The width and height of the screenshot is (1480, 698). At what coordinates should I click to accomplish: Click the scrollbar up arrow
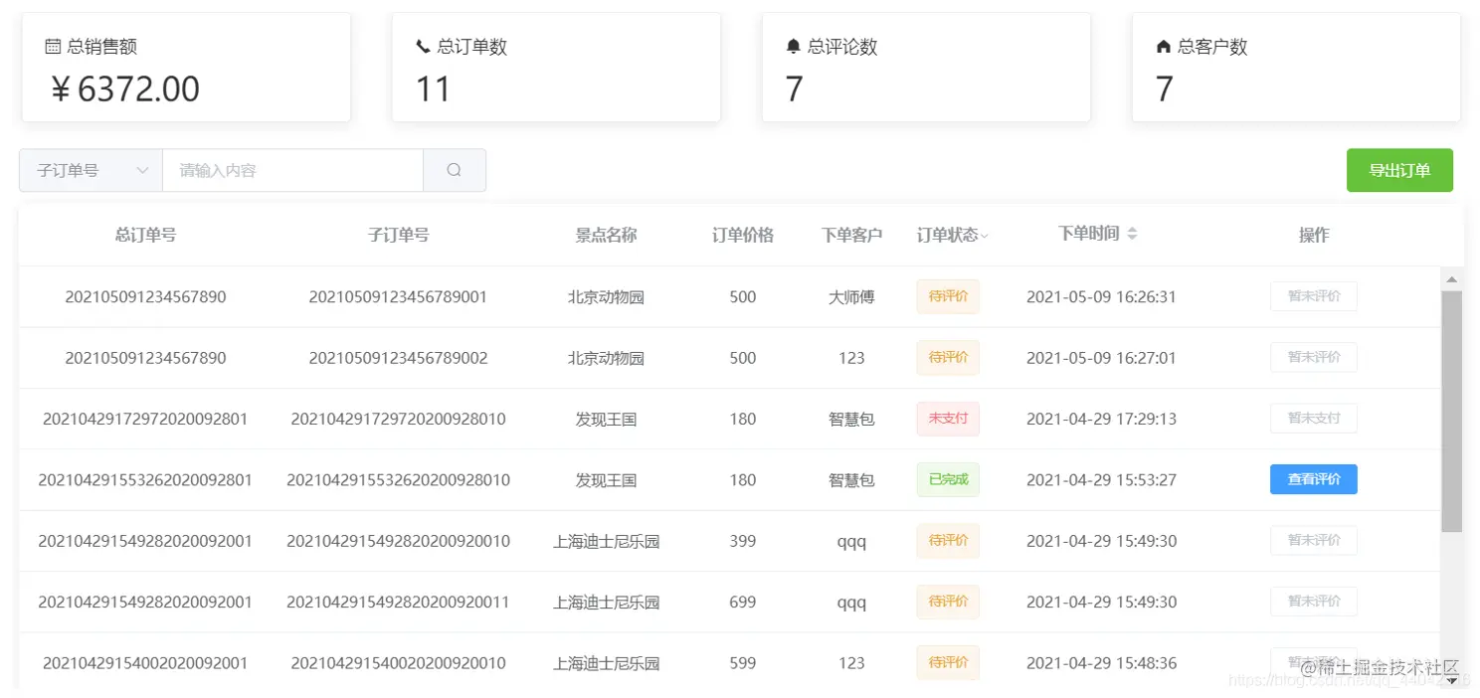pos(1451,279)
